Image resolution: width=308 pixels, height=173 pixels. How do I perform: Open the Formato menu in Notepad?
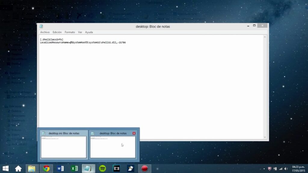(69, 32)
